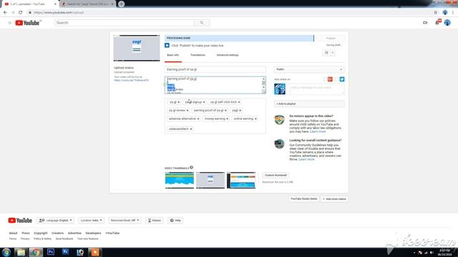Remove the 'earning proof of za gl' tag
The width and height of the screenshot is (458, 257).
(x=226, y=111)
